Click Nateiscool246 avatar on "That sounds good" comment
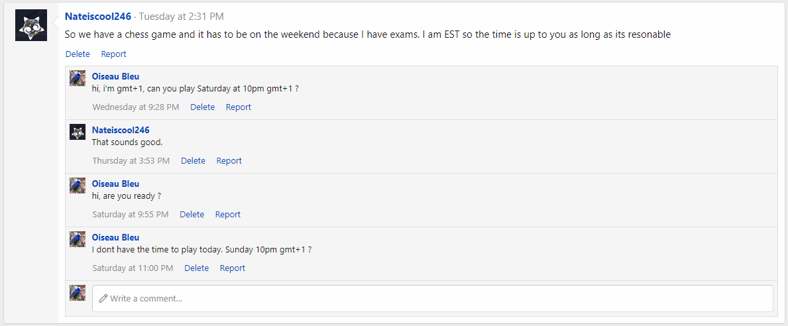788x326 pixels. (78, 132)
